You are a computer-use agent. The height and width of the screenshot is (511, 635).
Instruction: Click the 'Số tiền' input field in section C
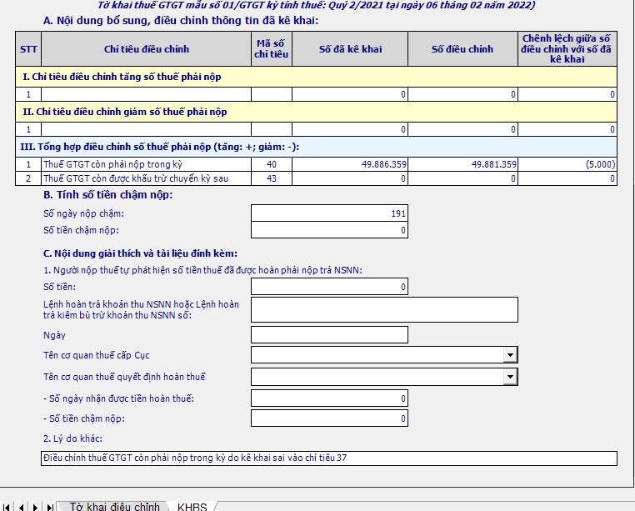coord(329,287)
